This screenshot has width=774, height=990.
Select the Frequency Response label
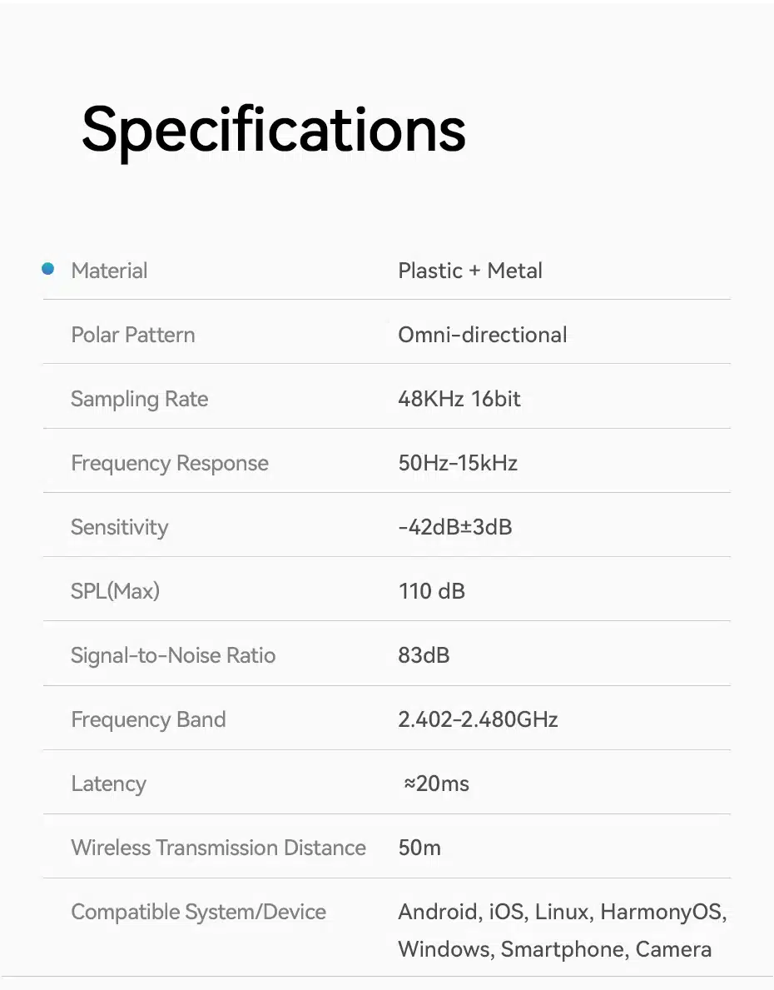[170, 463]
